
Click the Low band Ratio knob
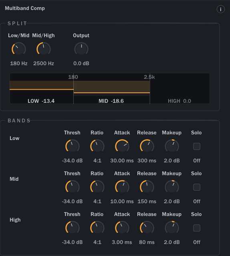[x=97, y=146]
